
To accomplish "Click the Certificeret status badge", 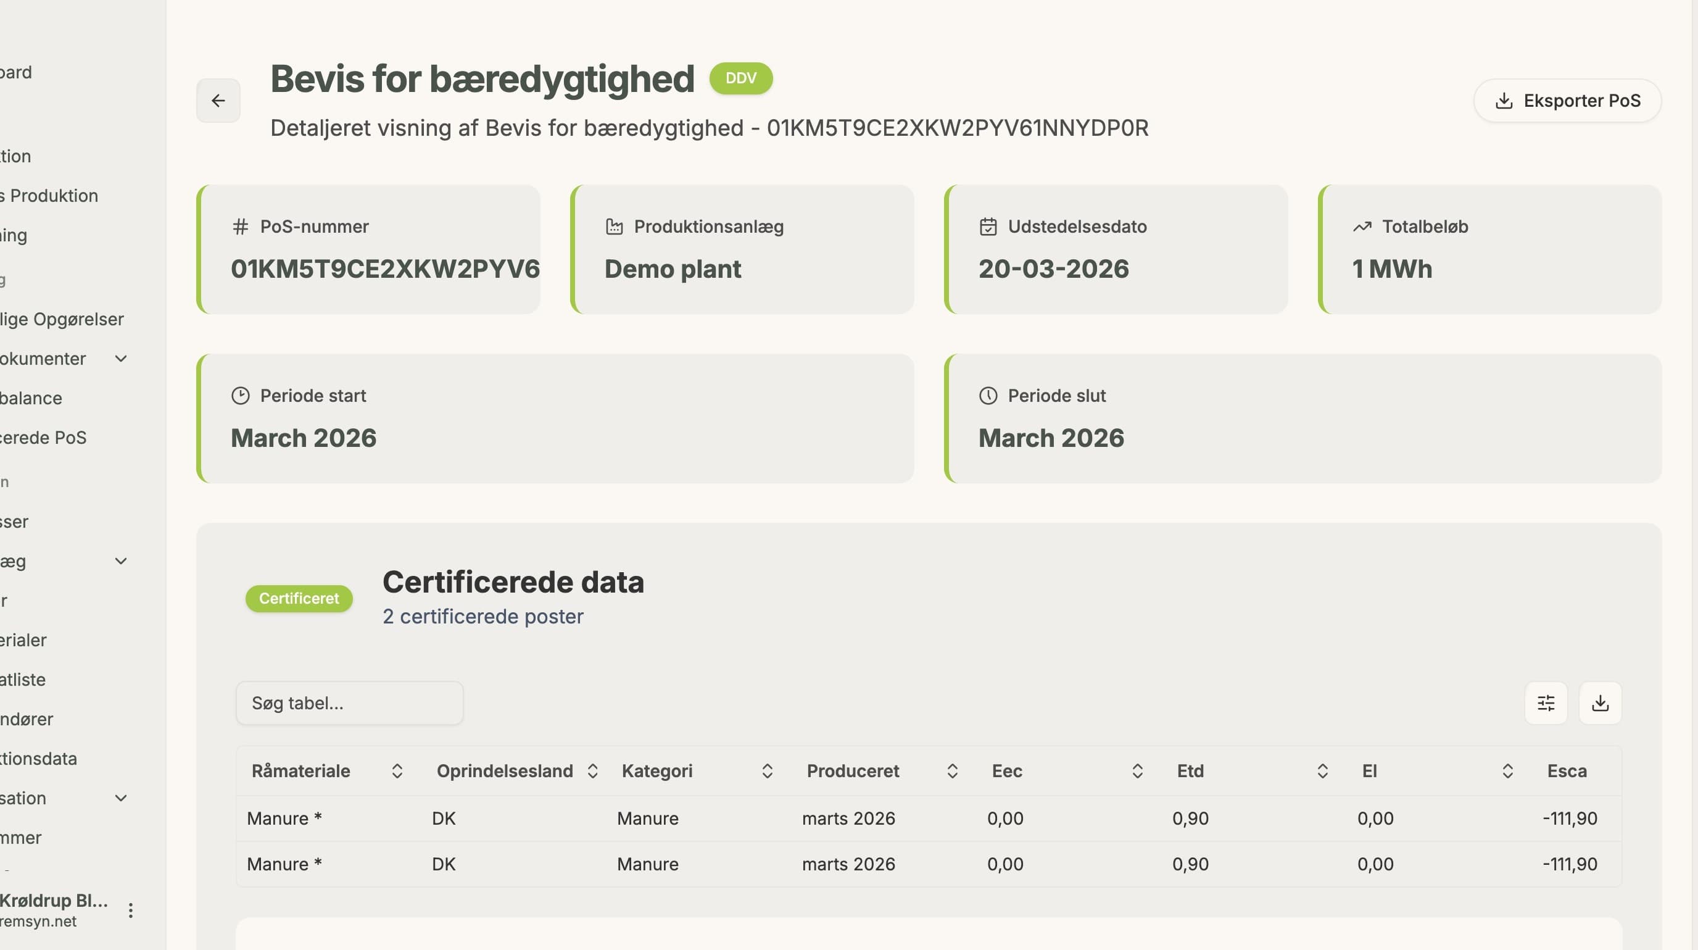I will pyautogui.click(x=299, y=599).
